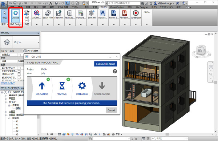The width and height of the screenshot is (218, 141).
Task: Click the SUBSCRIBE NOW button
Action: (x=105, y=64)
